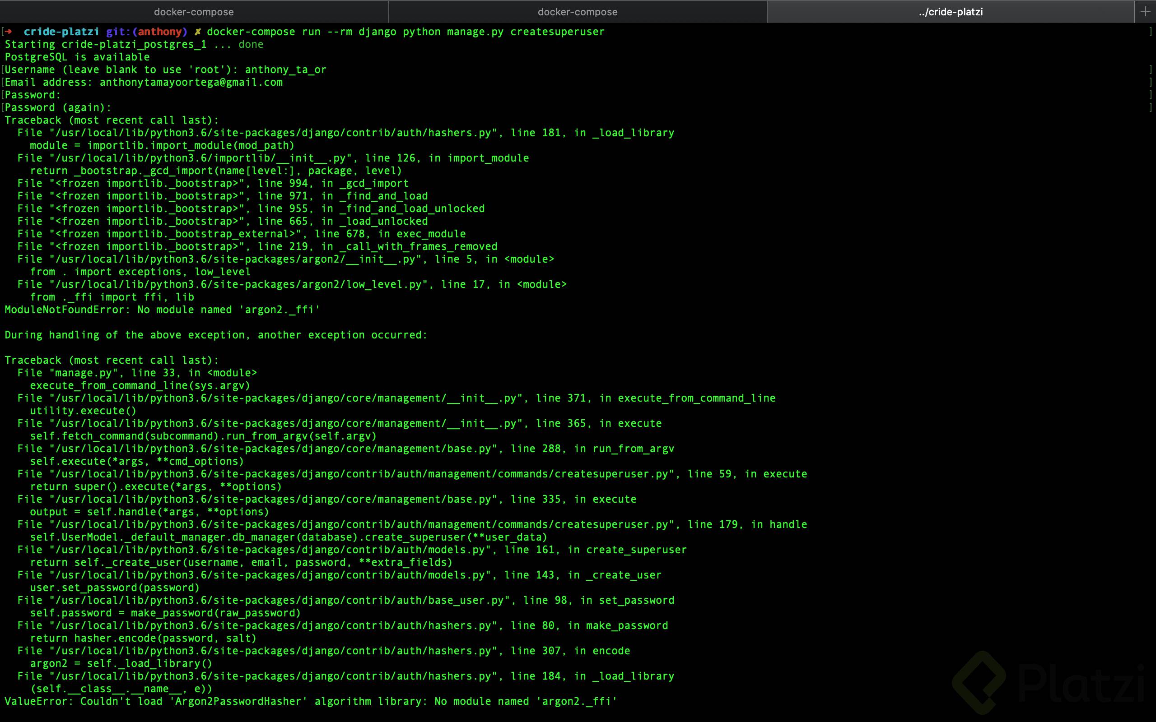Click the yellow ✗ git dirty marker
1156x722 pixels.
(197, 32)
